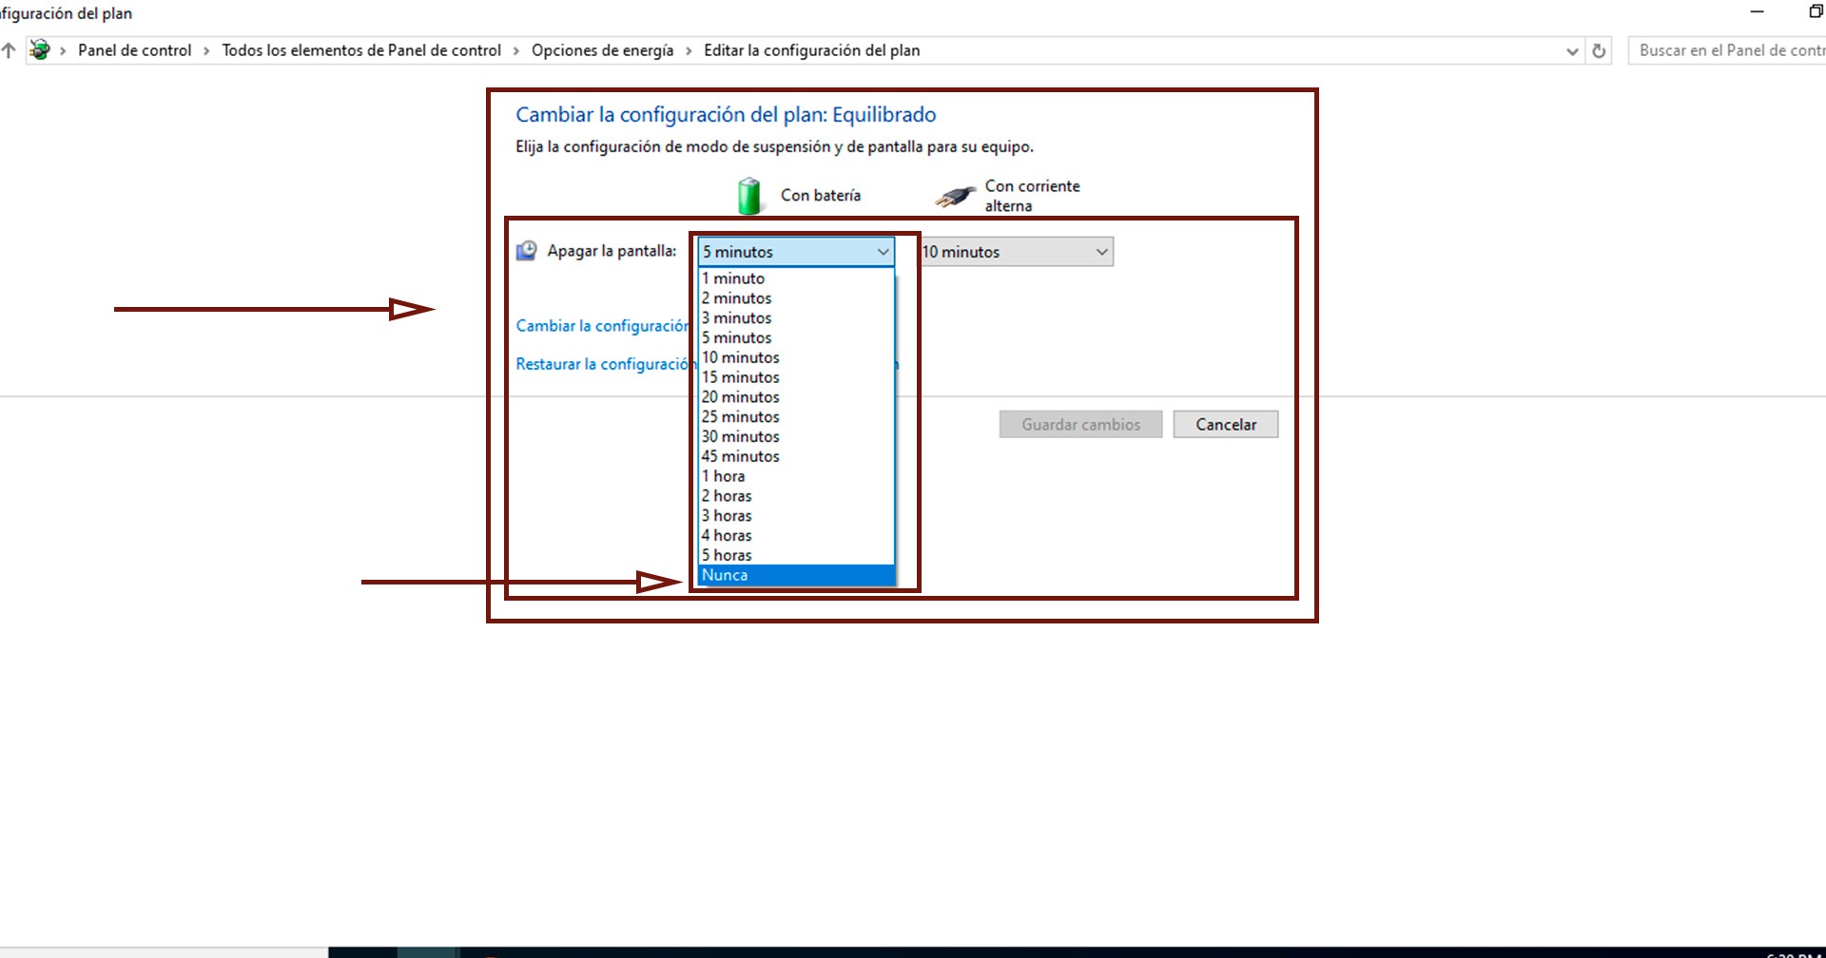Click Restaurar la configuración link

[603, 364]
